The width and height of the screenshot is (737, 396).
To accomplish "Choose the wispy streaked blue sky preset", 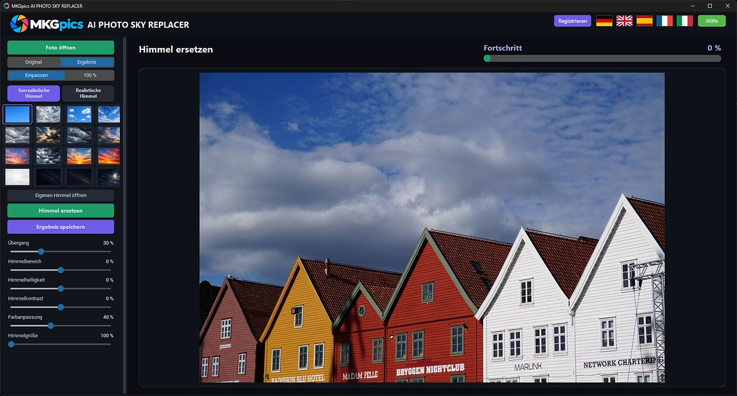I will point(109,114).
